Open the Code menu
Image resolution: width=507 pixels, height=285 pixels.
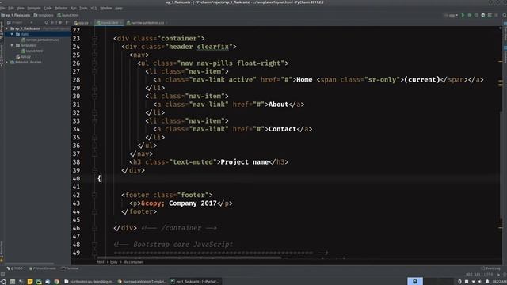[x=48, y=8]
